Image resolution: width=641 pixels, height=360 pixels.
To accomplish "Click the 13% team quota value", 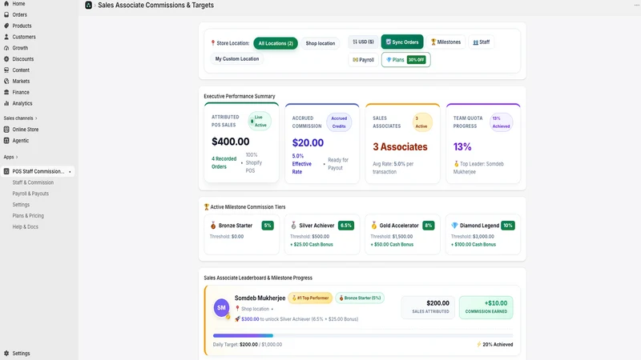I will tap(462, 147).
